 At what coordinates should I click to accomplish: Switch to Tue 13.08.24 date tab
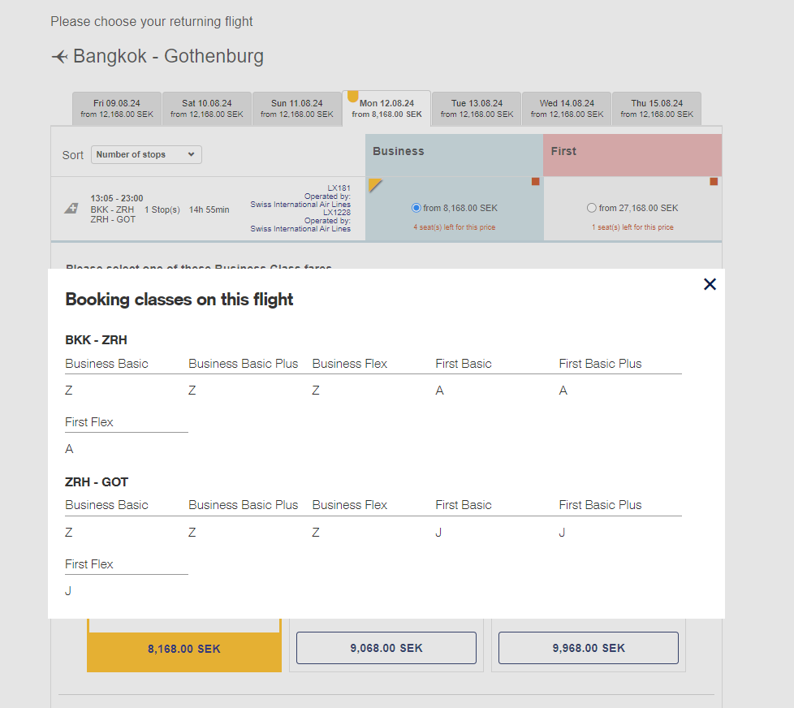pyautogui.click(x=477, y=109)
